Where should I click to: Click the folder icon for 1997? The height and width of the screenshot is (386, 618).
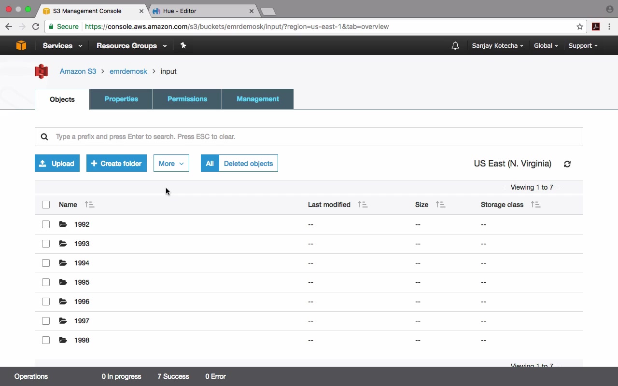63,321
